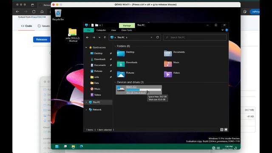Select the Documents folder icon
Image resolution: width=272 pixels, height=153 pixels.
168,53
